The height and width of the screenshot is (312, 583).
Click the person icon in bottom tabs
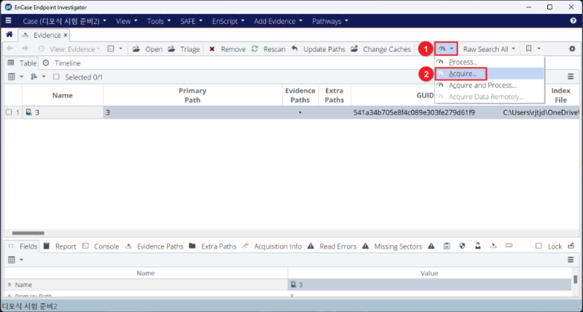point(478,246)
